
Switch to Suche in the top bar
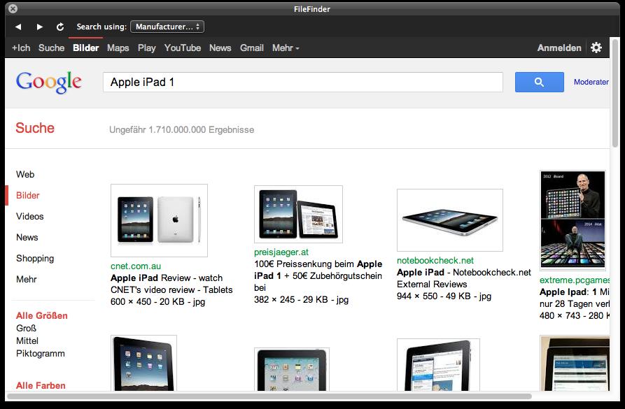[x=51, y=48]
